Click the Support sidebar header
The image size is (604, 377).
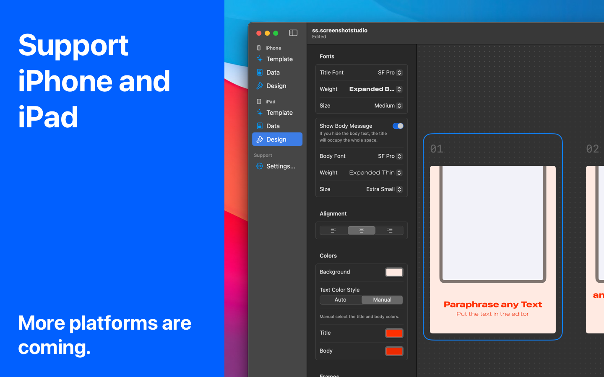click(263, 155)
